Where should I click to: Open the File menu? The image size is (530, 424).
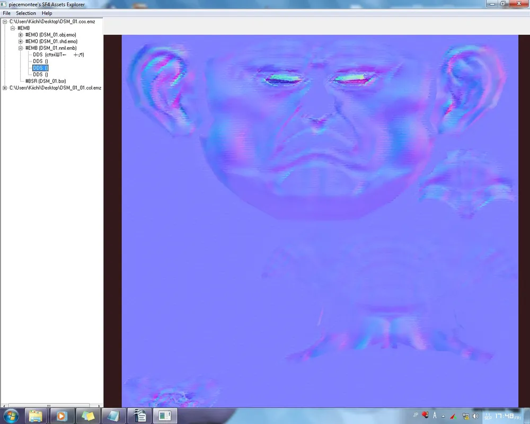(6, 13)
